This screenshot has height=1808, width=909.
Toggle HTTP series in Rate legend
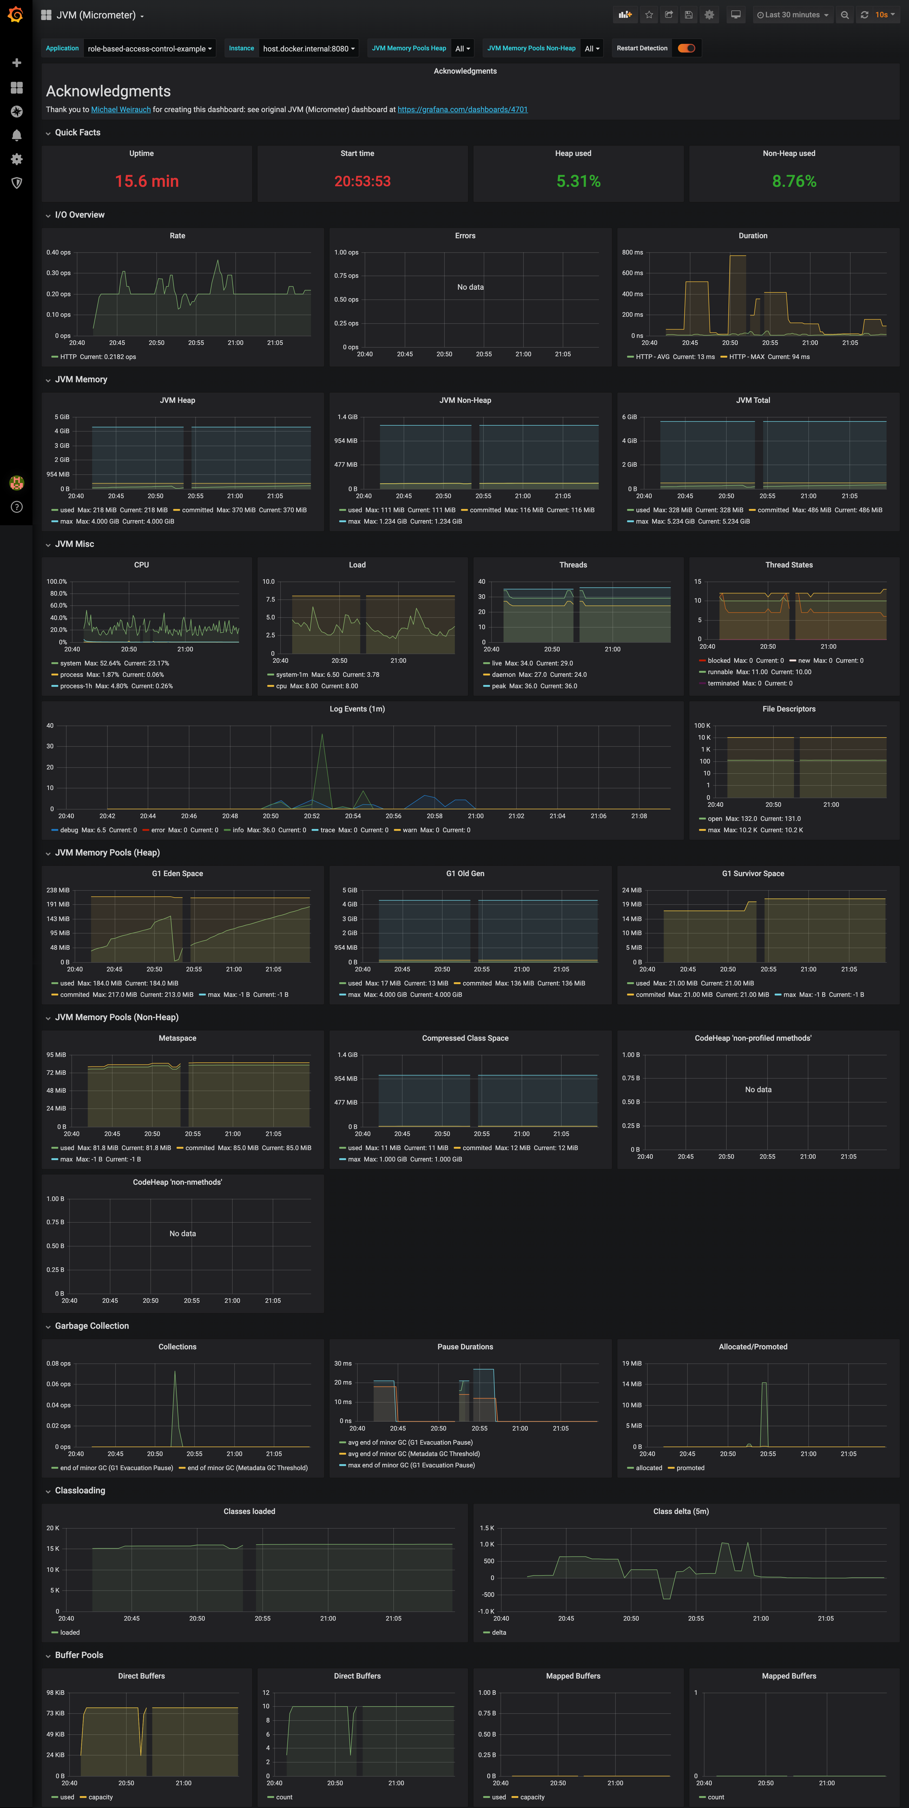pos(68,357)
